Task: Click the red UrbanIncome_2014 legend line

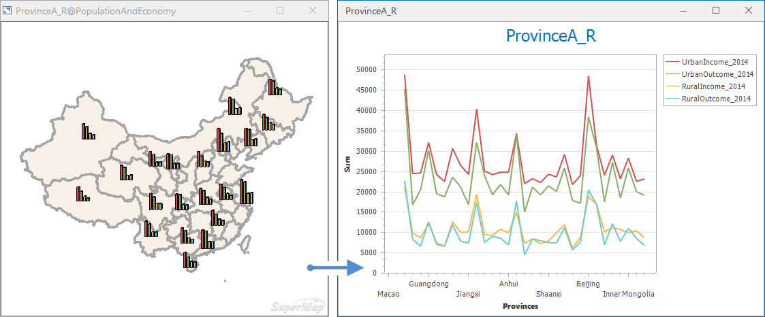Action: pos(672,62)
